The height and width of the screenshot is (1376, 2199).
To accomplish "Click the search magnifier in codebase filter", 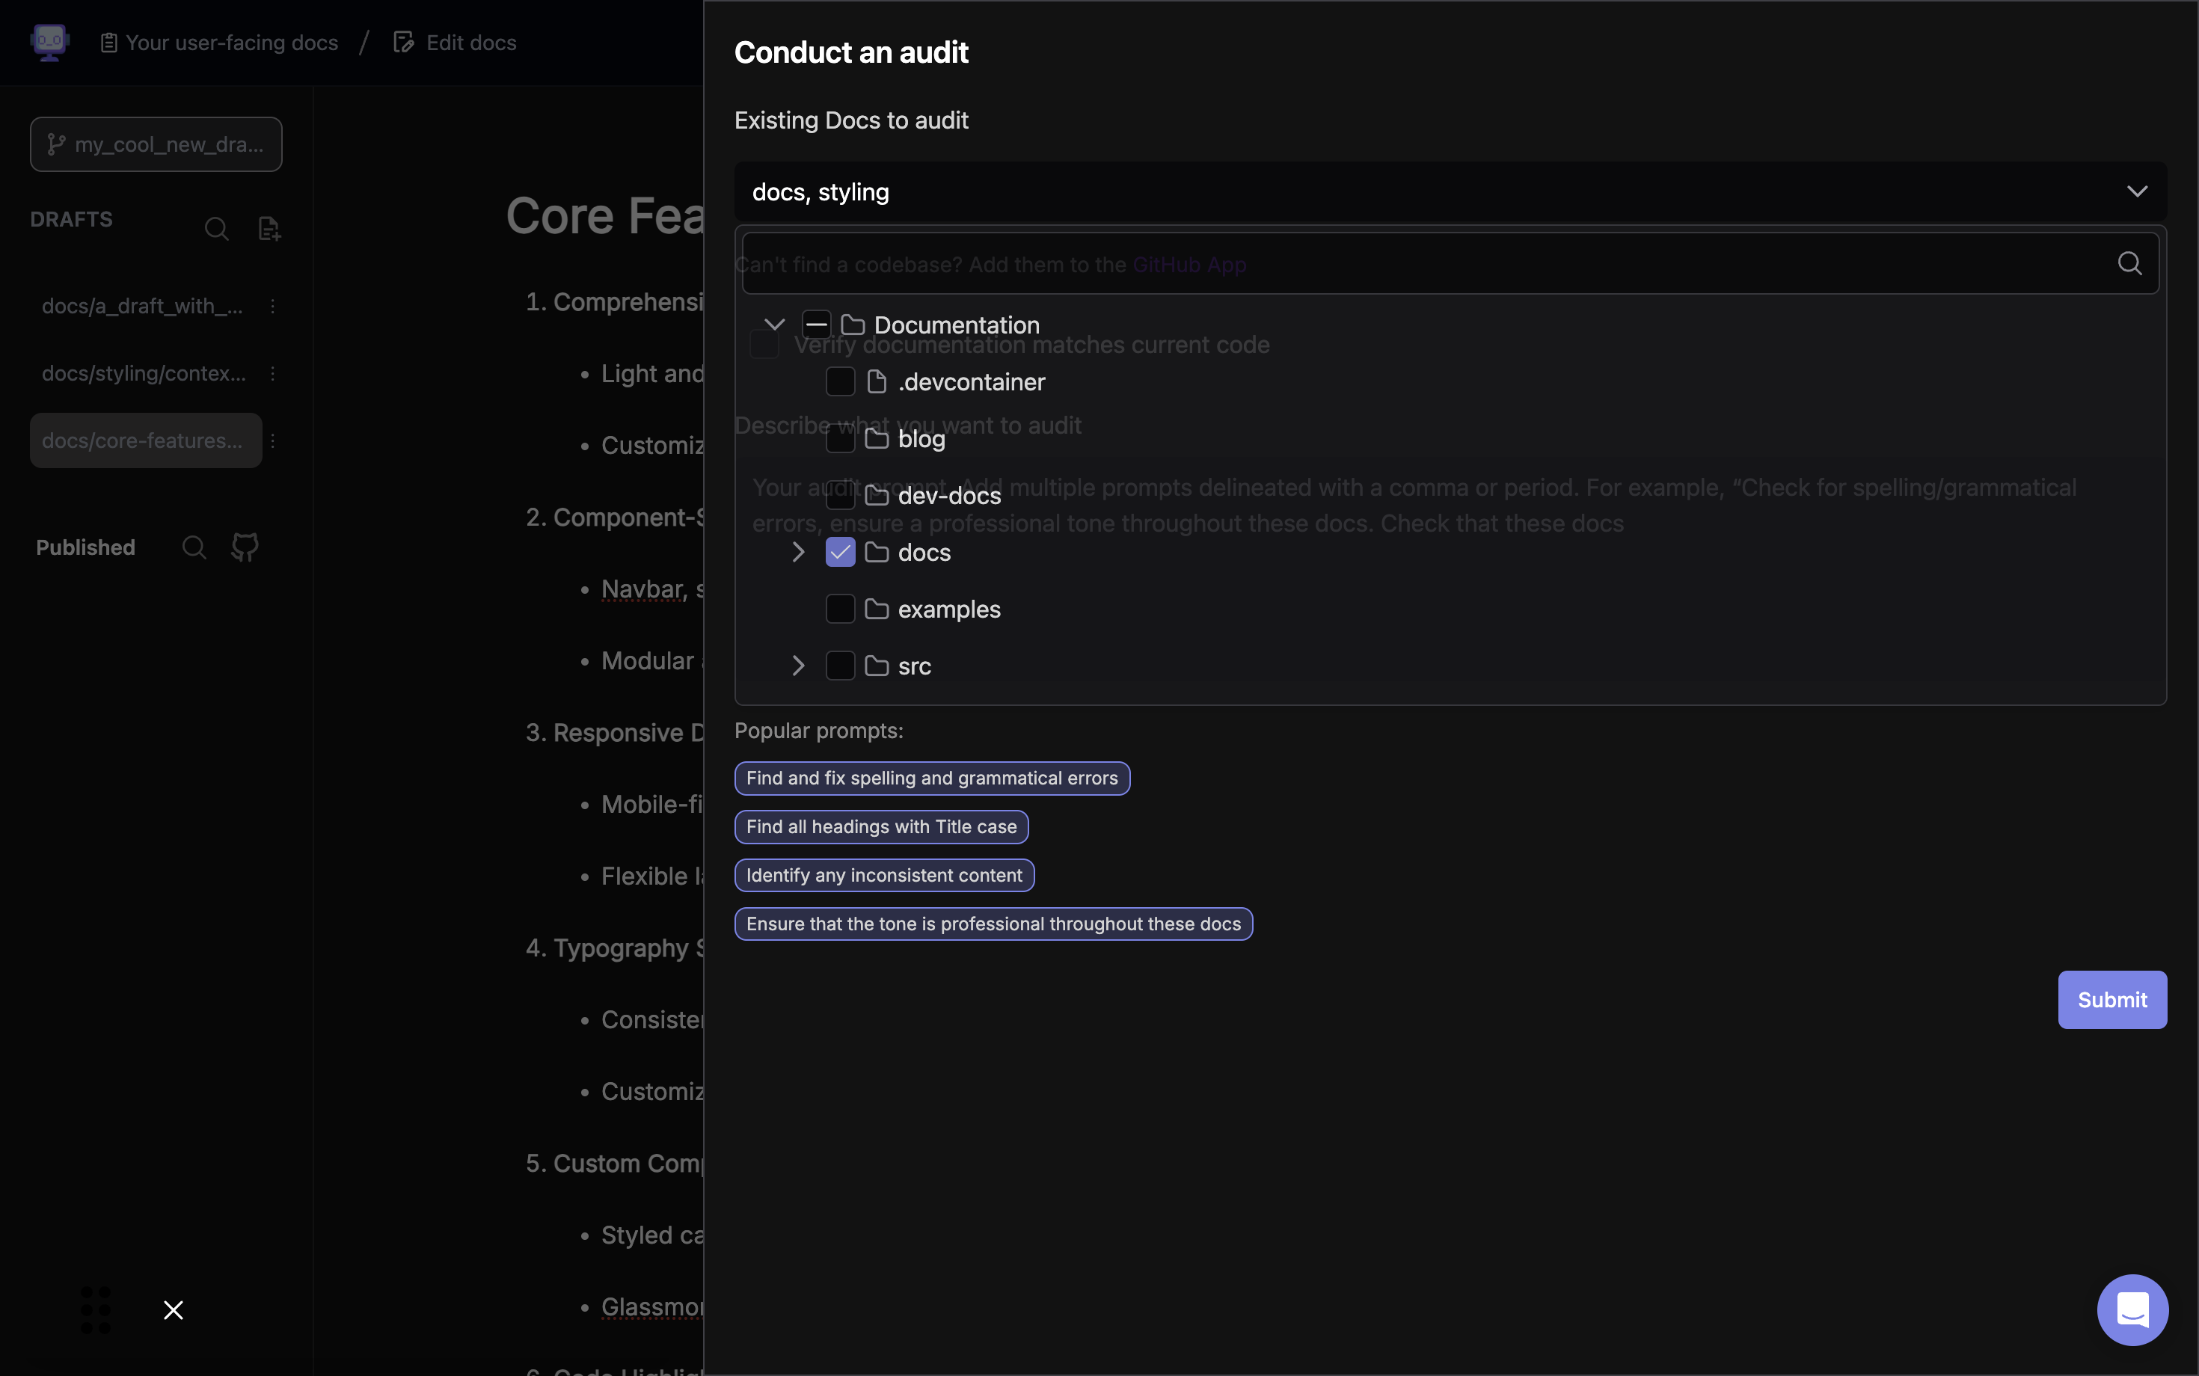I will (2129, 264).
